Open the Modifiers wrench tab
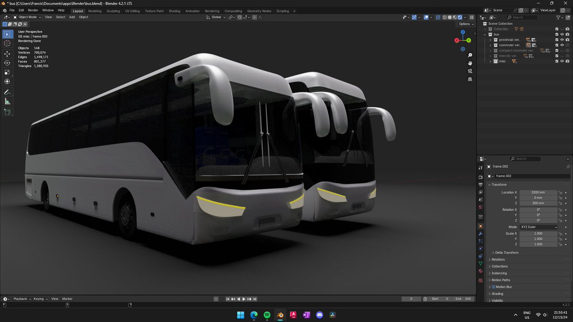This screenshot has width=573, height=322. [480, 234]
